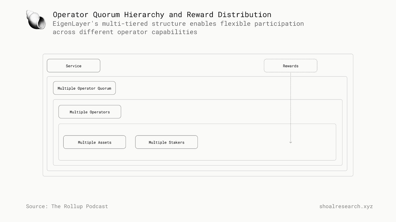
Task: Click the dotted arrowhead below Rewards
Action: point(290,142)
